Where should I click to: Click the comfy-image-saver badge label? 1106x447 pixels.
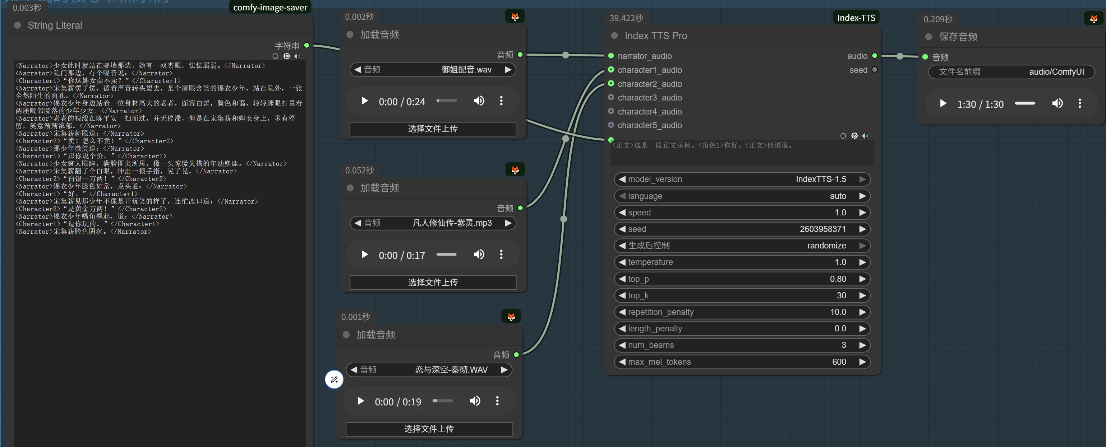point(269,7)
